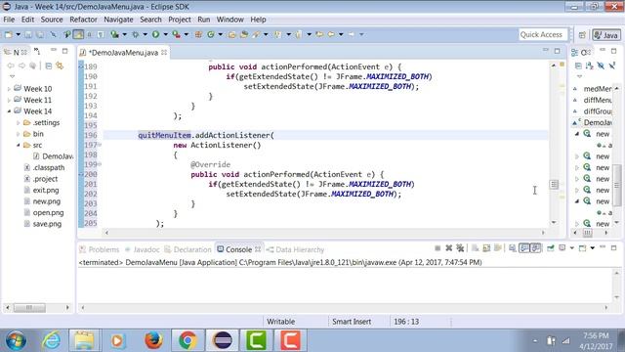The width and height of the screenshot is (625, 352).
Task: Collapse the src folder in Navigator
Action: coord(19,146)
